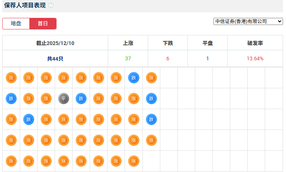
Task: Click the first orange 涨 icon in top row
Action: point(11,78)
